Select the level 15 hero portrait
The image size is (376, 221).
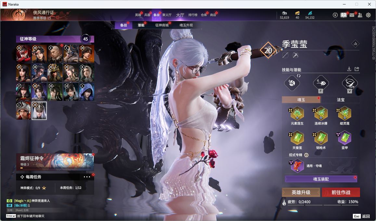pyautogui.click(x=55, y=92)
